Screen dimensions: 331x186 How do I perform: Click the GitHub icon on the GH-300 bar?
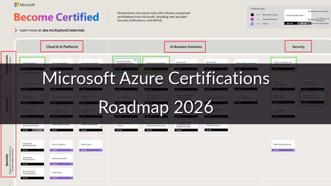click(101, 150)
